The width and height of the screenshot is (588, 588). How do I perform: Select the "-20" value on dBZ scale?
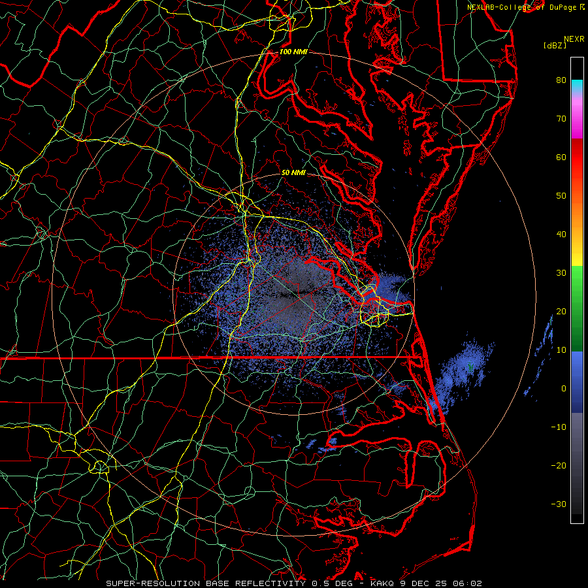(x=559, y=465)
